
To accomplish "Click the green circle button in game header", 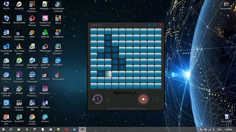I will point(155,25).
